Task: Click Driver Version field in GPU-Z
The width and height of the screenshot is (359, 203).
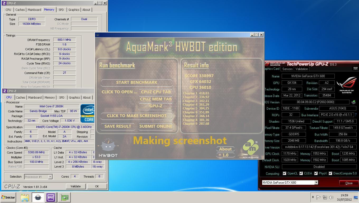Action: point(319,147)
